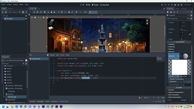
Task: Open object history in Inspector
Action: [191, 12]
